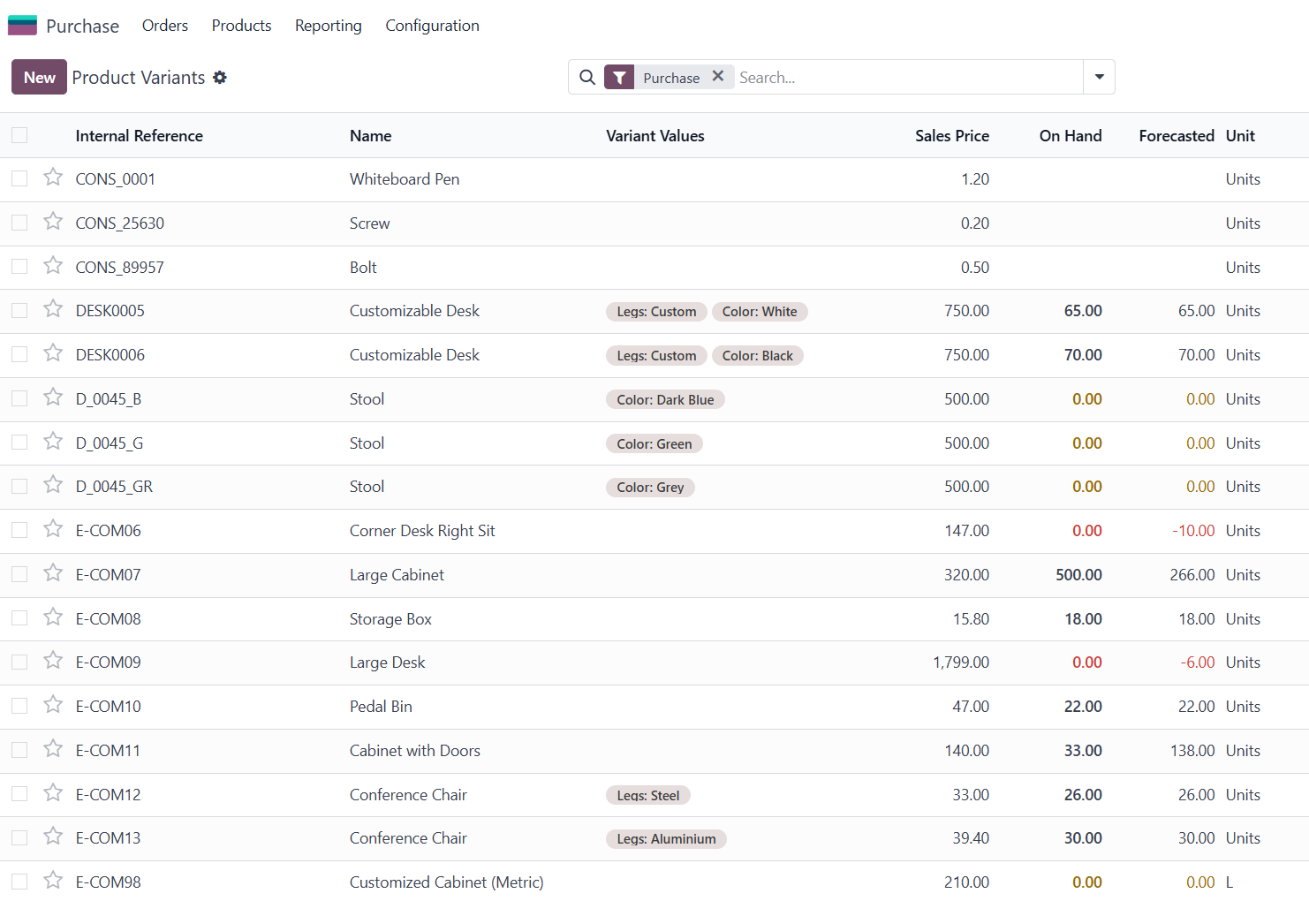The image size is (1309, 901).
Task: Mark Large Cabinet row as favorite
Action: (x=53, y=573)
